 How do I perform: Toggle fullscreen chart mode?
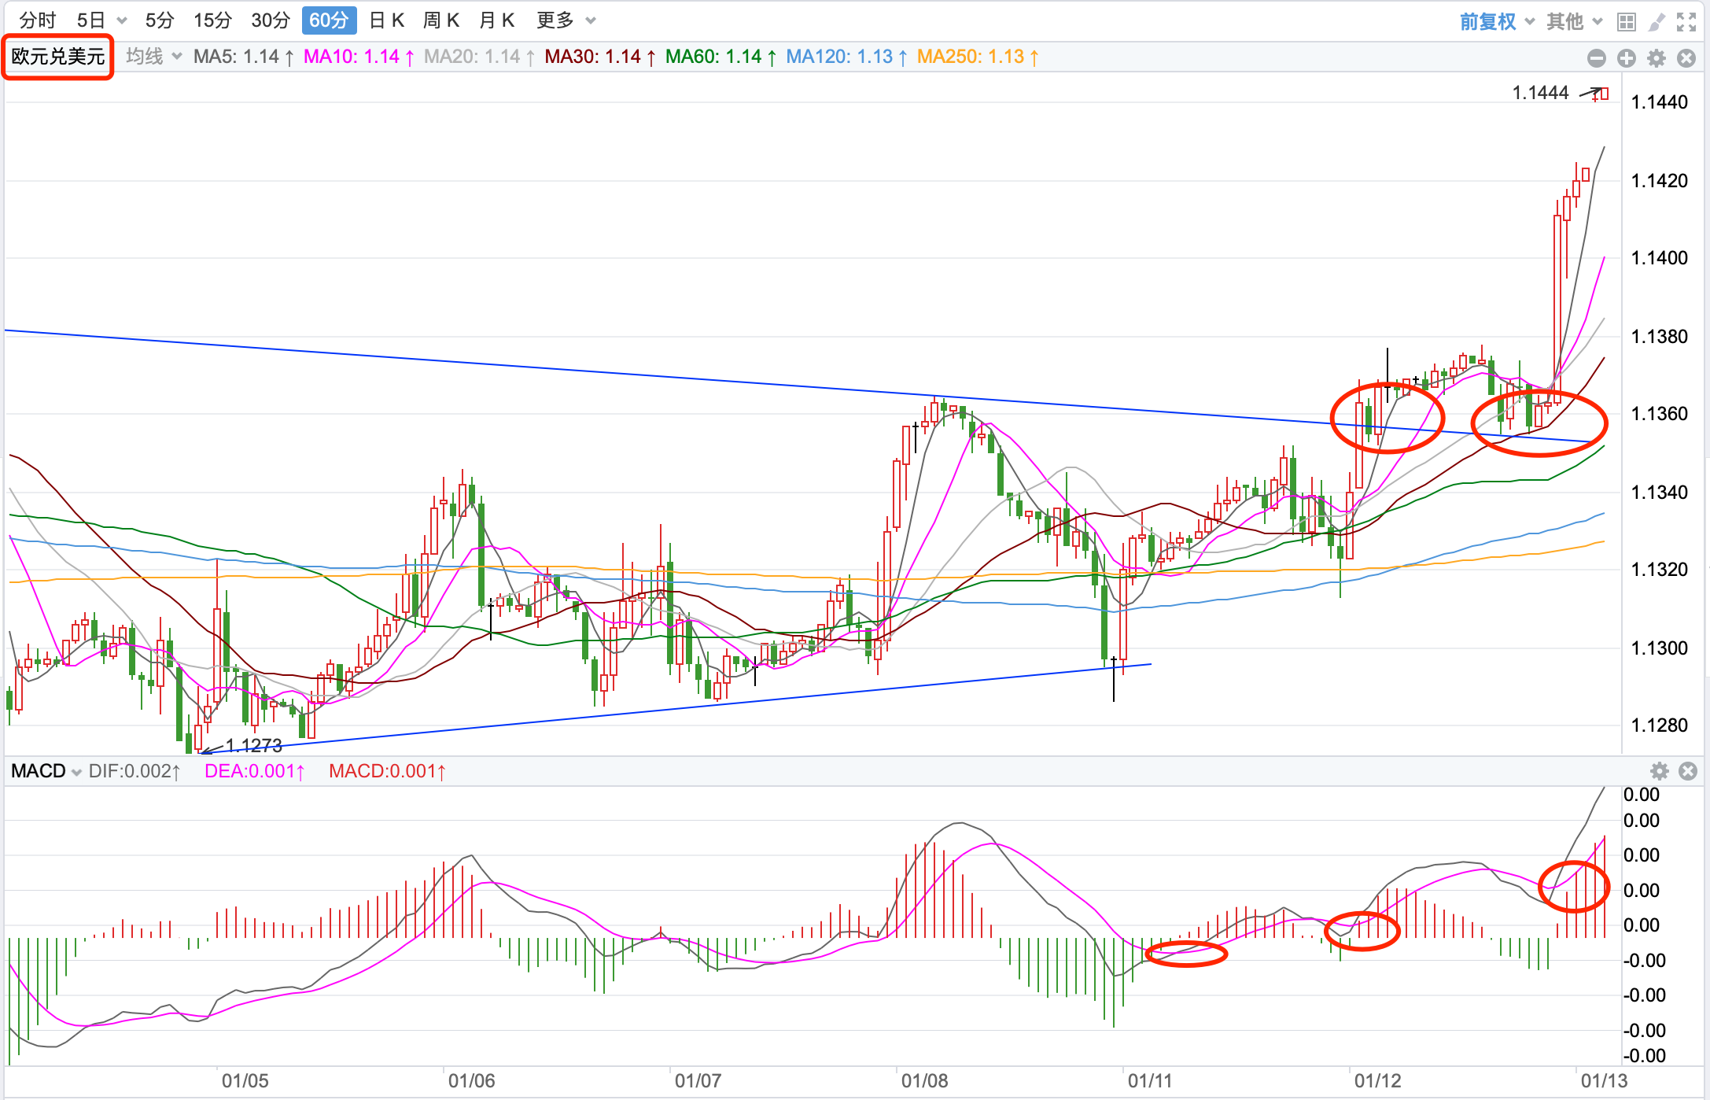coord(1686,21)
